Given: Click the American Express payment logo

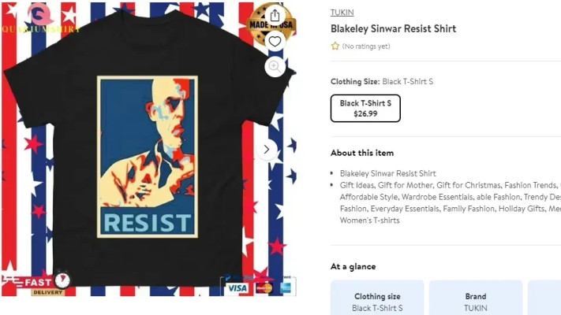Looking at the screenshot, I should coord(286,288).
